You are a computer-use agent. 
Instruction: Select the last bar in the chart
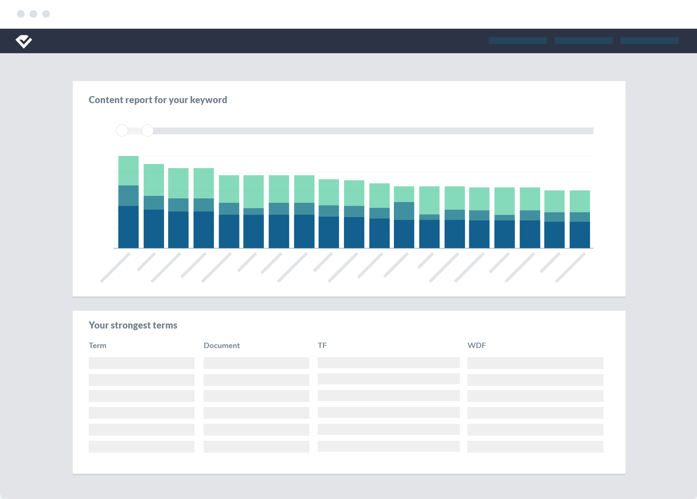[580, 219]
